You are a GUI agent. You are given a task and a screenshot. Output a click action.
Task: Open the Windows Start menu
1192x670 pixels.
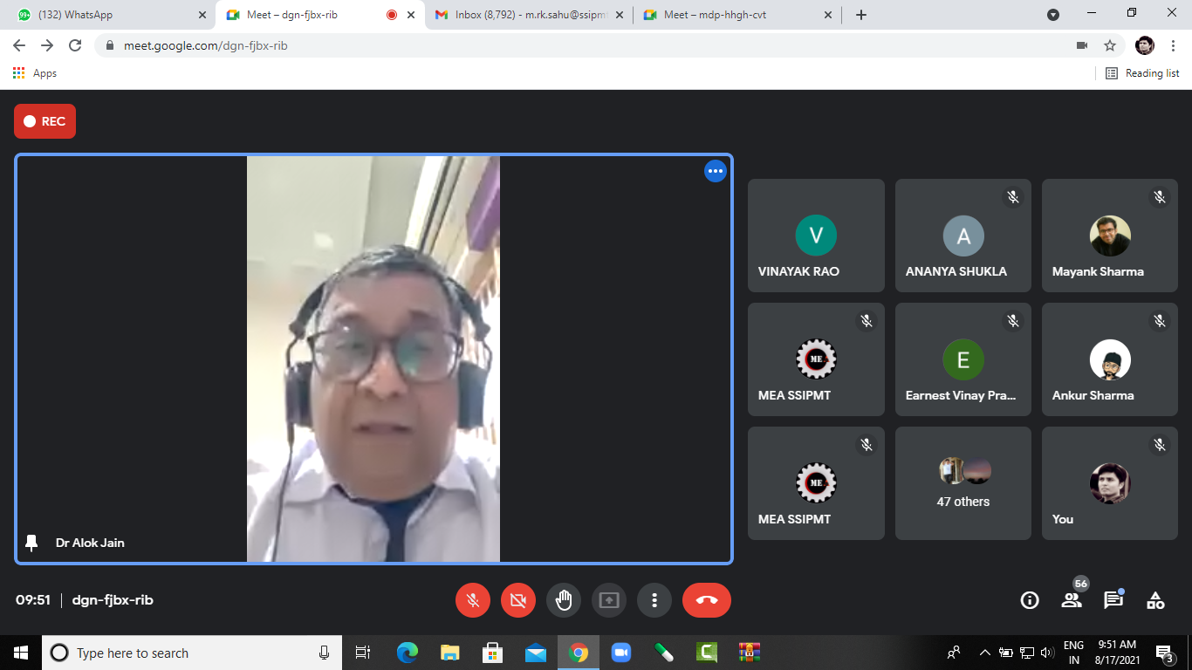point(21,653)
